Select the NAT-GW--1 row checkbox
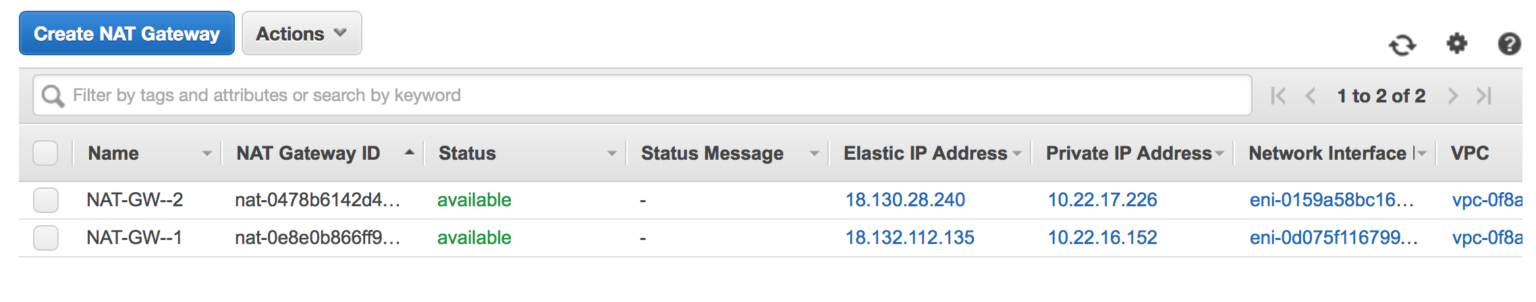This screenshot has width=1536, height=302. tap(46, 238)
